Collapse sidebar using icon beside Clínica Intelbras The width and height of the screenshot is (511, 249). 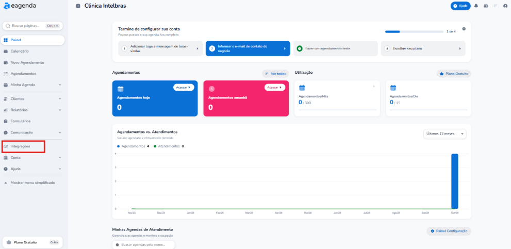click(x=78, y=6)
